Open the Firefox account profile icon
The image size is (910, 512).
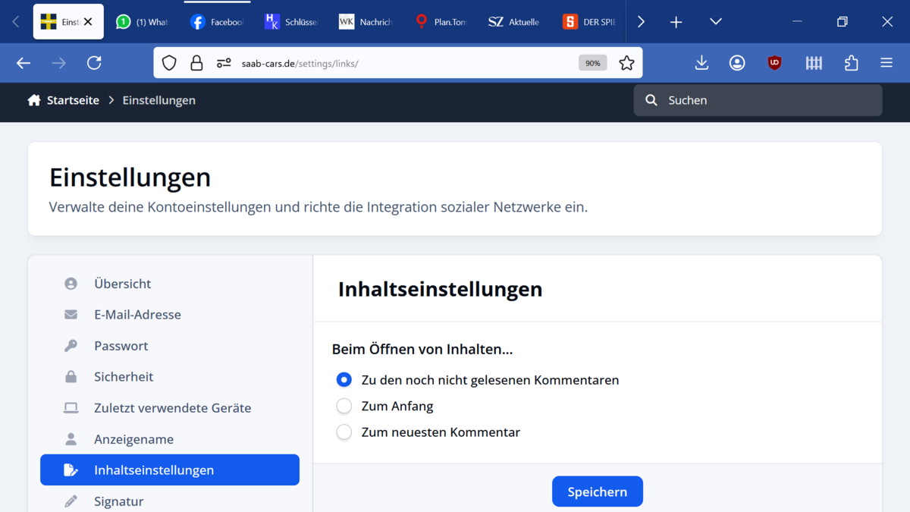tap(737, 63)
